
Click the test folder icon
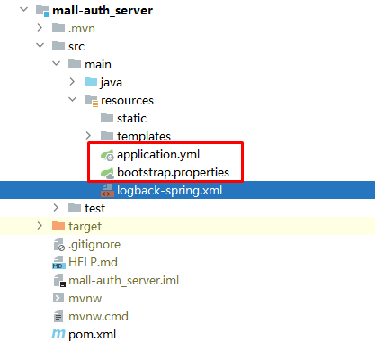pos(75,208)
